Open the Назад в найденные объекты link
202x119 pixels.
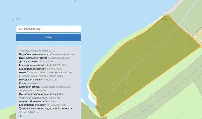37,51
